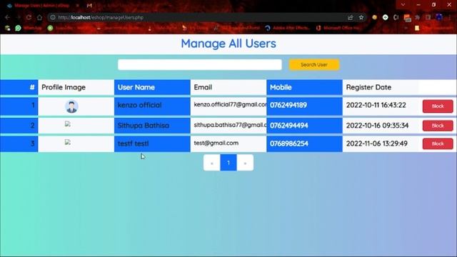Click the # column header

tap(19, 87)
